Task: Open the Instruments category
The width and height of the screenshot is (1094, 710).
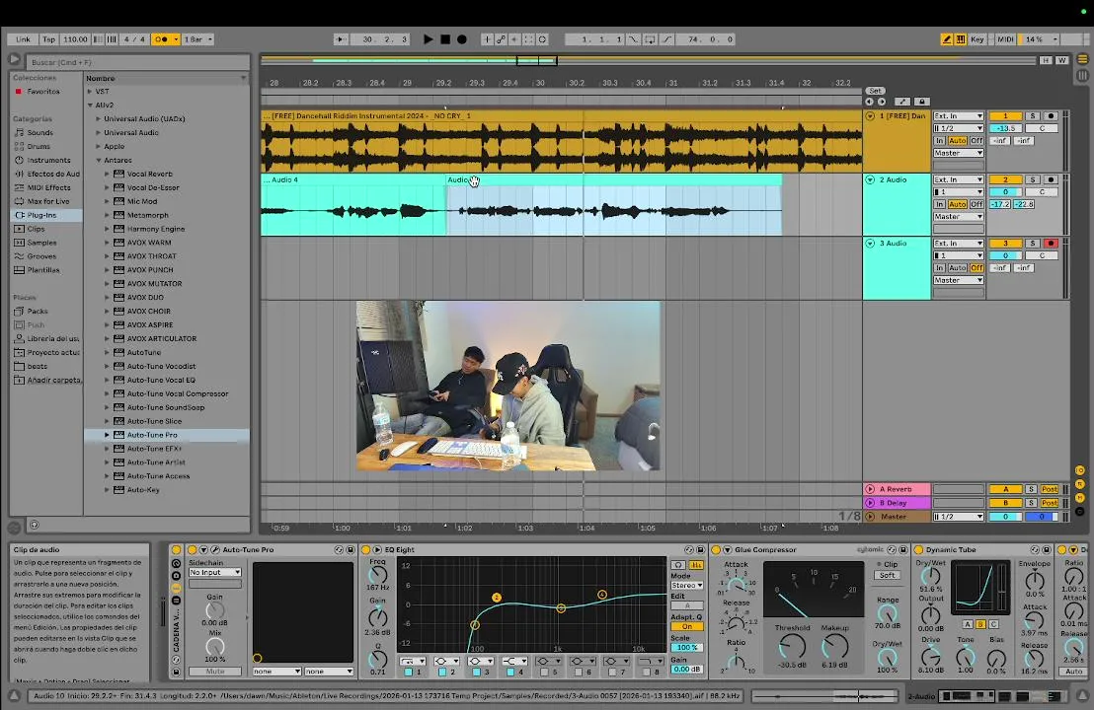Action: pos(48,161)
